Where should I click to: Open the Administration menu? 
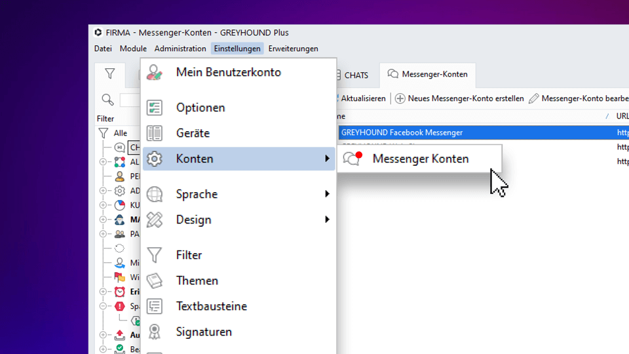point(180,49)
